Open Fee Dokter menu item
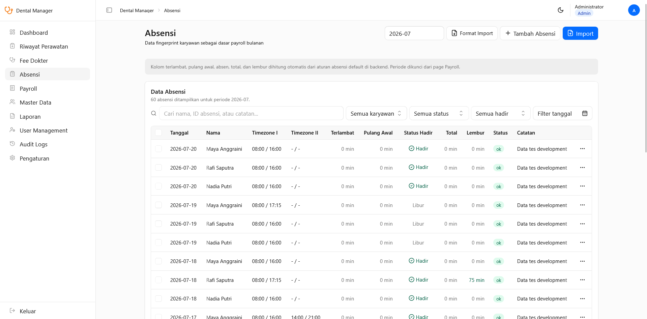The image size is (647, 319). click(x=48, y=60)
